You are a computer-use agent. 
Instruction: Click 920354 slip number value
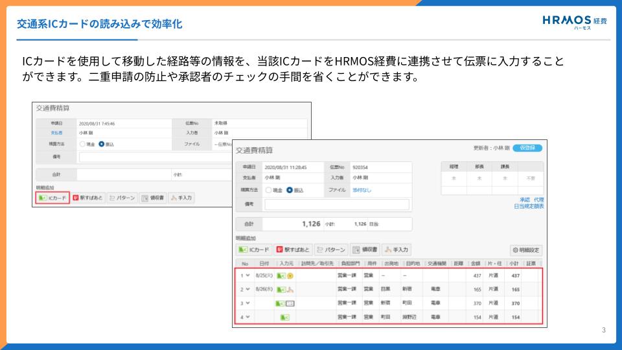[360, 167]
